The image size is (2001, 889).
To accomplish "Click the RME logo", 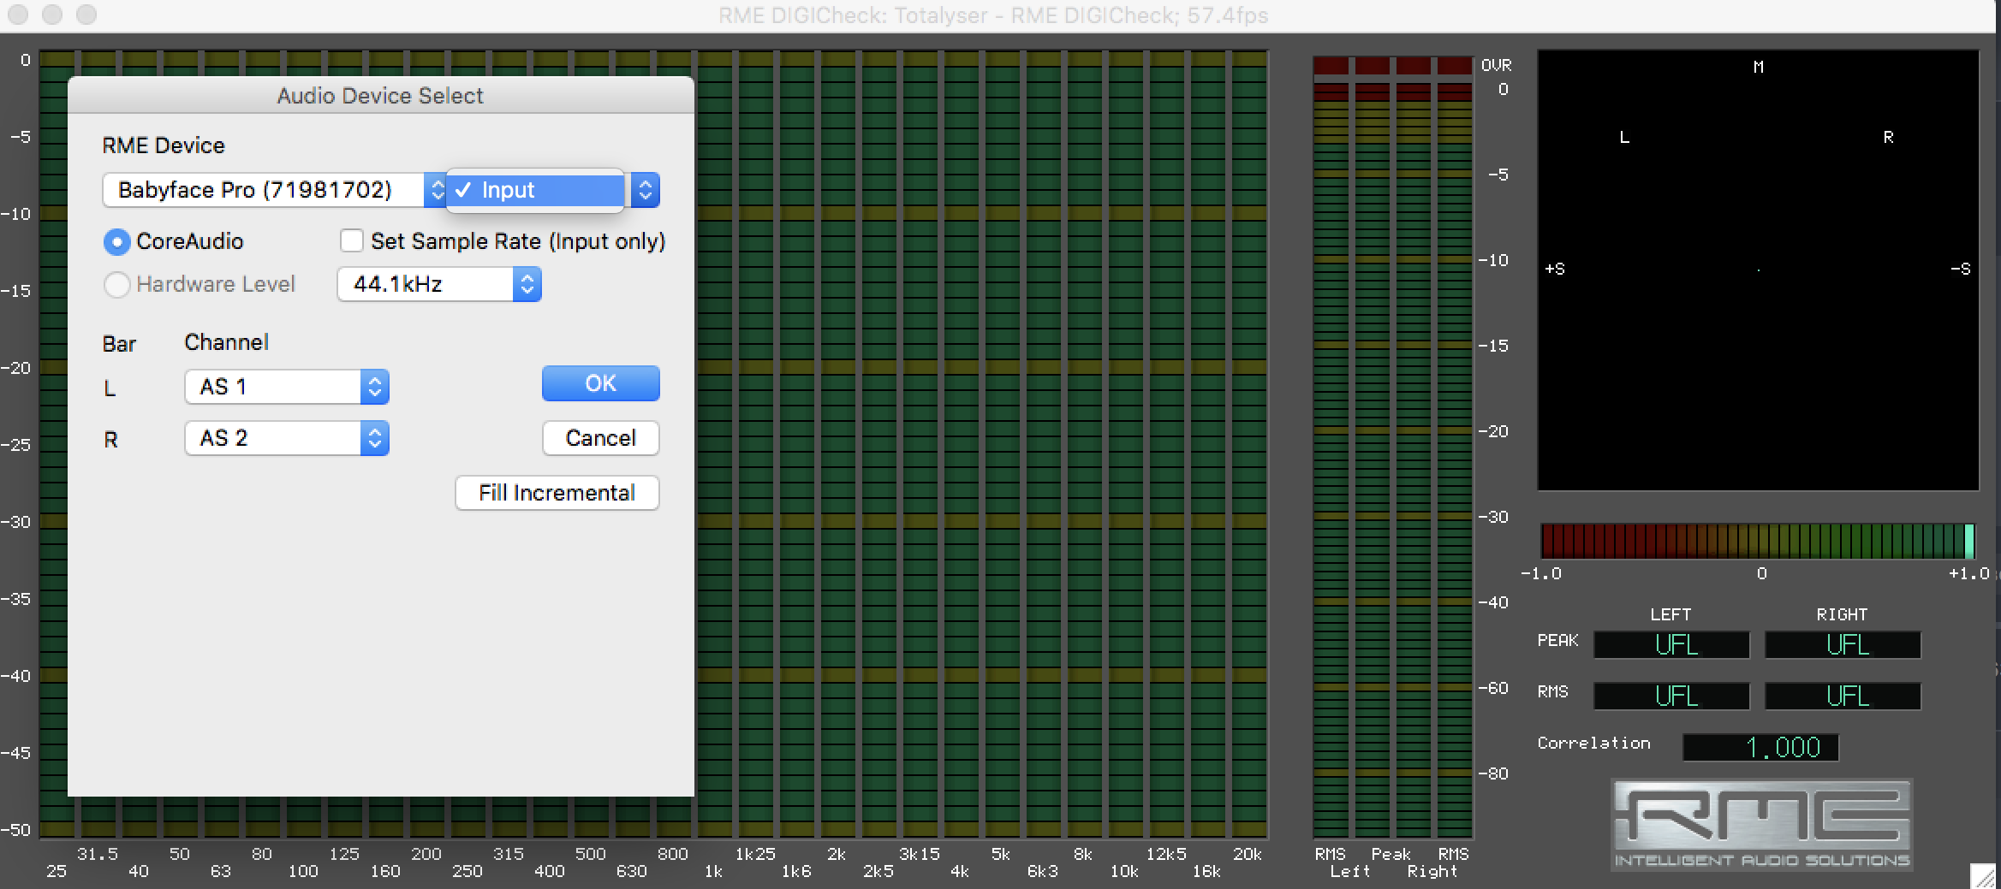I will [x=1762, y=825].
